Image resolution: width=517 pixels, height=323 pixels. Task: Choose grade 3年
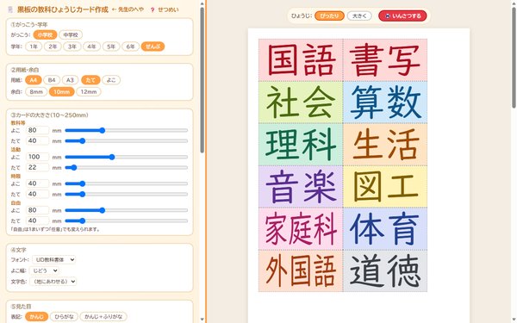click(x=72, y=47)
